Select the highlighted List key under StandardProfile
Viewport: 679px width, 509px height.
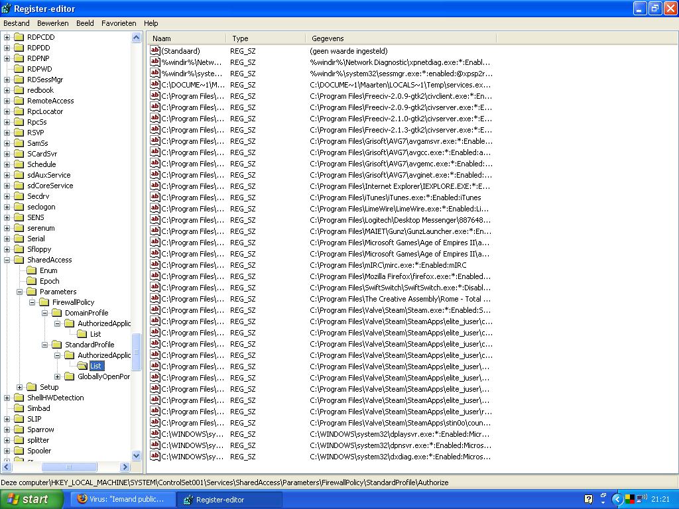(95, 366)
